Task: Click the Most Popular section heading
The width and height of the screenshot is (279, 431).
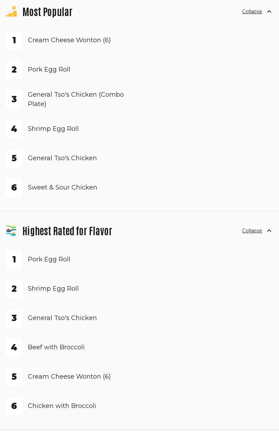Action: (x=47, y=12)
